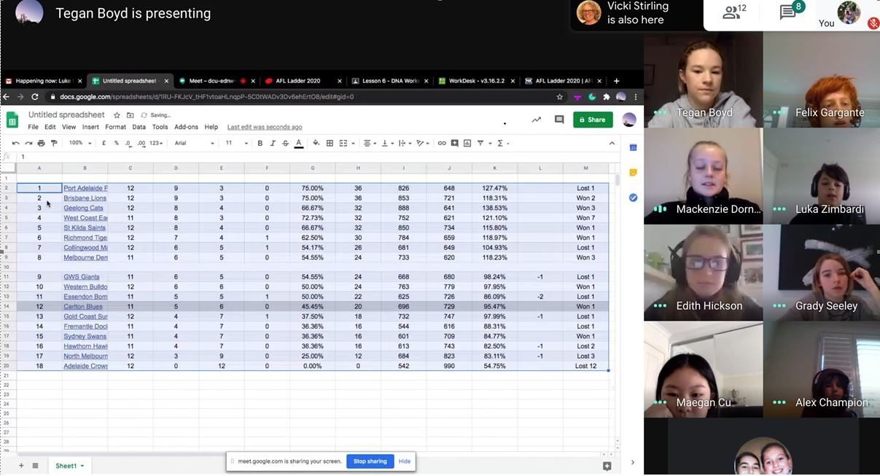Open the Insert menu
The image size is (880, 476).
90,127
